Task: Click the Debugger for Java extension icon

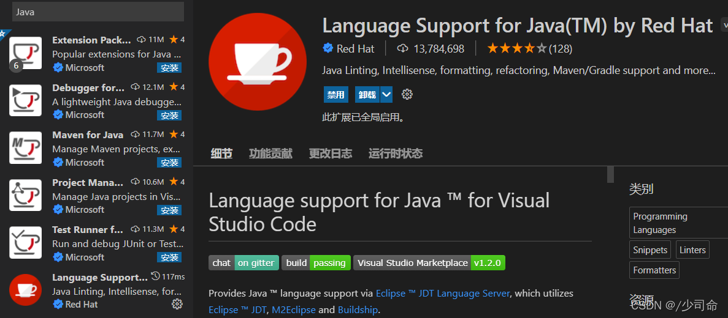Action: click(x=26, y=100)
